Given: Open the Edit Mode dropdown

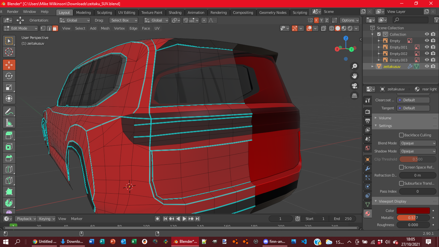Looking at the screenshot, I should click(x=21, y=28).
